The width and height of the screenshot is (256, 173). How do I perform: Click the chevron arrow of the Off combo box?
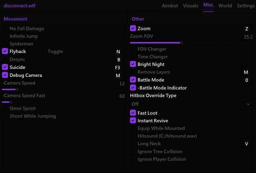248,104
